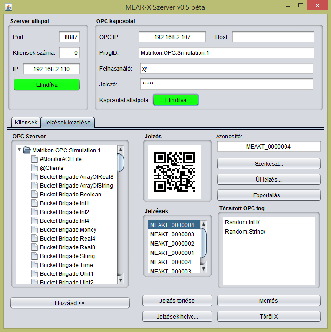This screenshot has width=331, height=332.
Task: Click the Szerkeszt... button
Action: [269, 163]
